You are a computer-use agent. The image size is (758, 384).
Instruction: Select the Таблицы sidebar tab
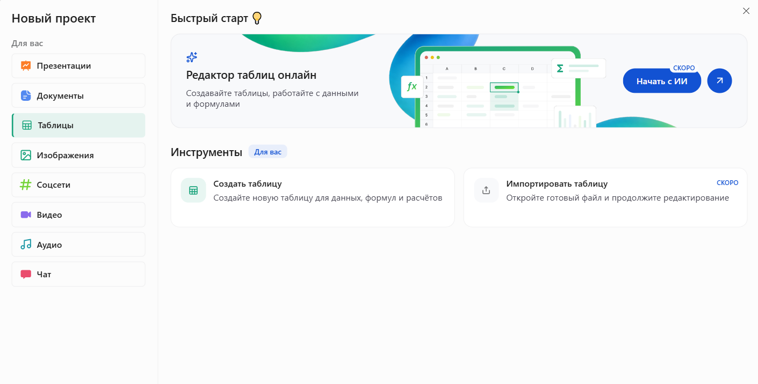78,125
